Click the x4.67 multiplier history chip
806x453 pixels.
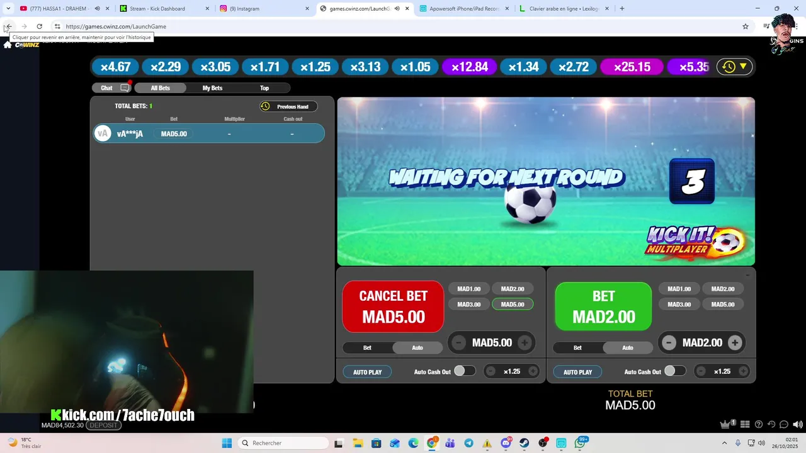(115, 67)
